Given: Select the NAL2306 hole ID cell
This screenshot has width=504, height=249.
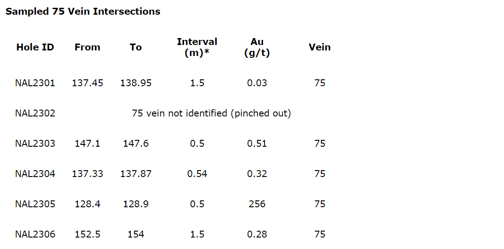Looking at the screenshot, I should 35,234.
